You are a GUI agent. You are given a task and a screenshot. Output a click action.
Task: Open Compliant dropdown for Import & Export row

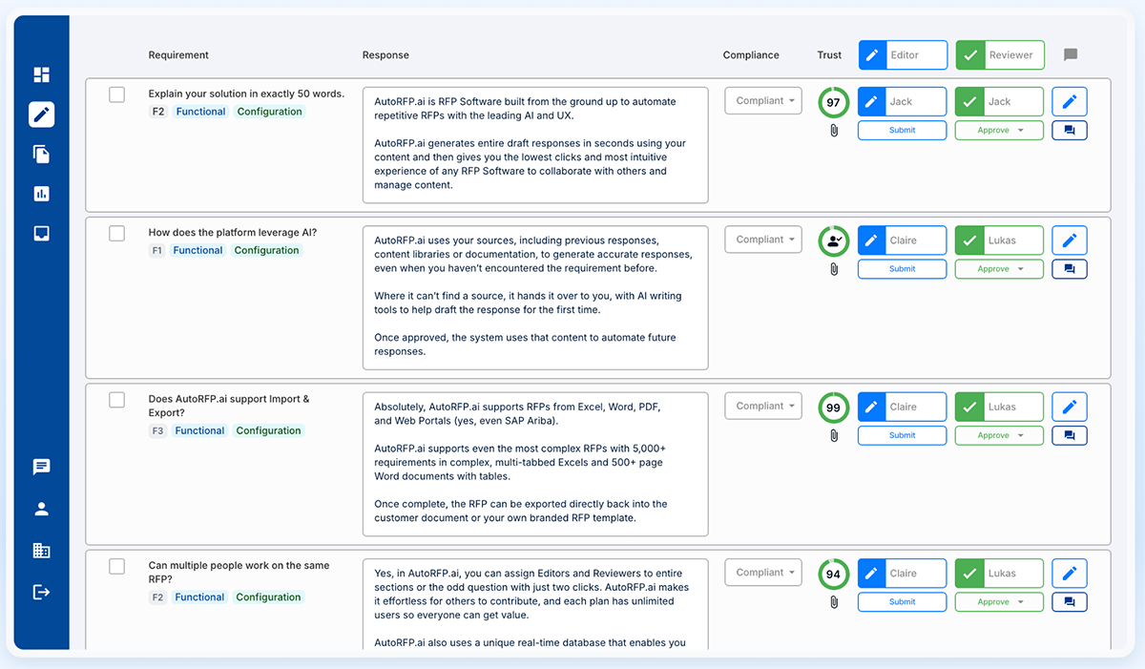763,406
